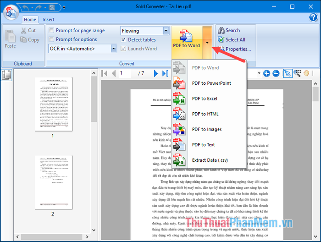The width and height of the screenshot is (321, 242).
Task: Go to next page blue arrow
Action: pyautogui.click(x=155, y=73)
